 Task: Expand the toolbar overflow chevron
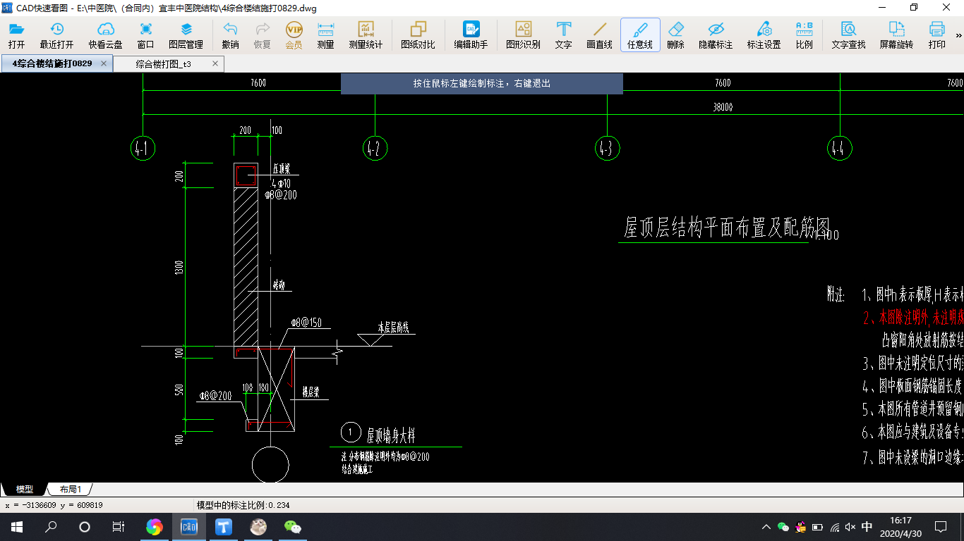point(958,35)
